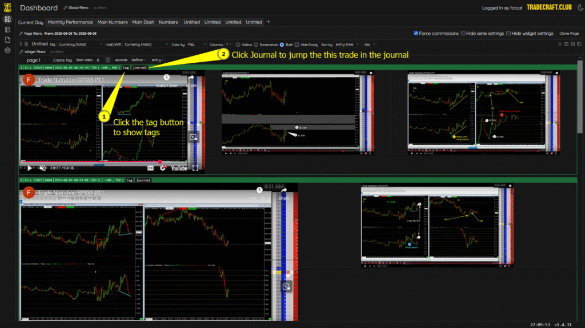Delete the Untitled widget via the trash icon
This screenshot has height=328, width=585.
coord(26,44)
